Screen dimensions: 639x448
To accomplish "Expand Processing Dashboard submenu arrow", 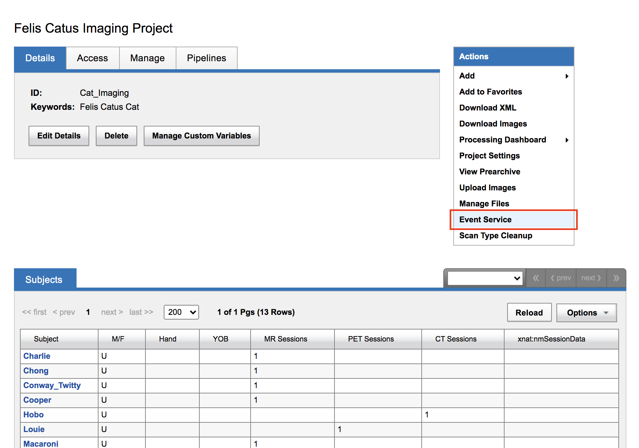I will click(x=567, y=140).
